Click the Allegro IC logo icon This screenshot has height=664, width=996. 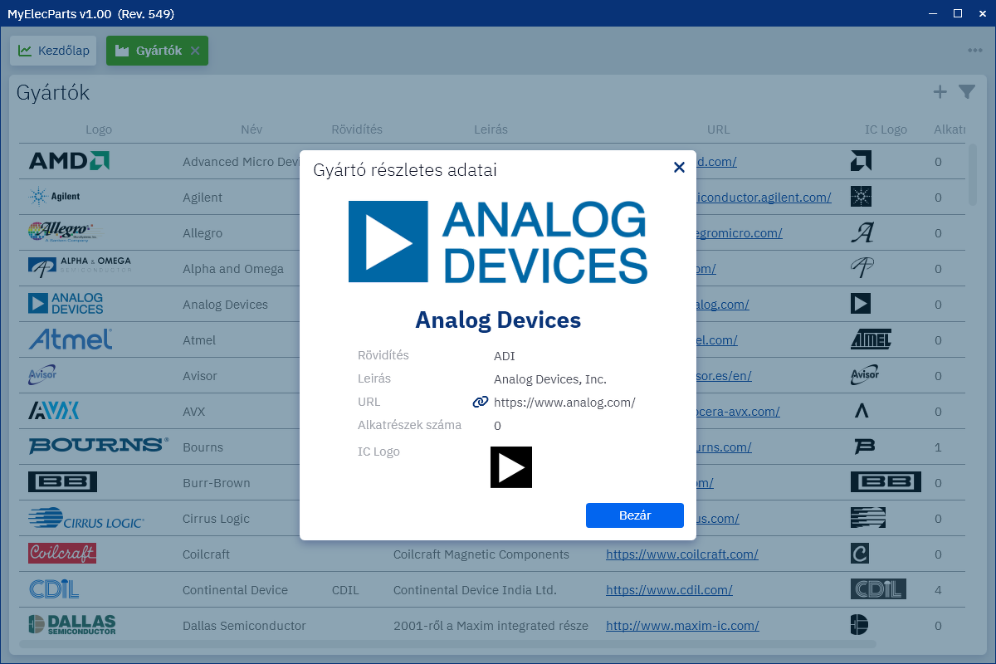tap(862, 232)
